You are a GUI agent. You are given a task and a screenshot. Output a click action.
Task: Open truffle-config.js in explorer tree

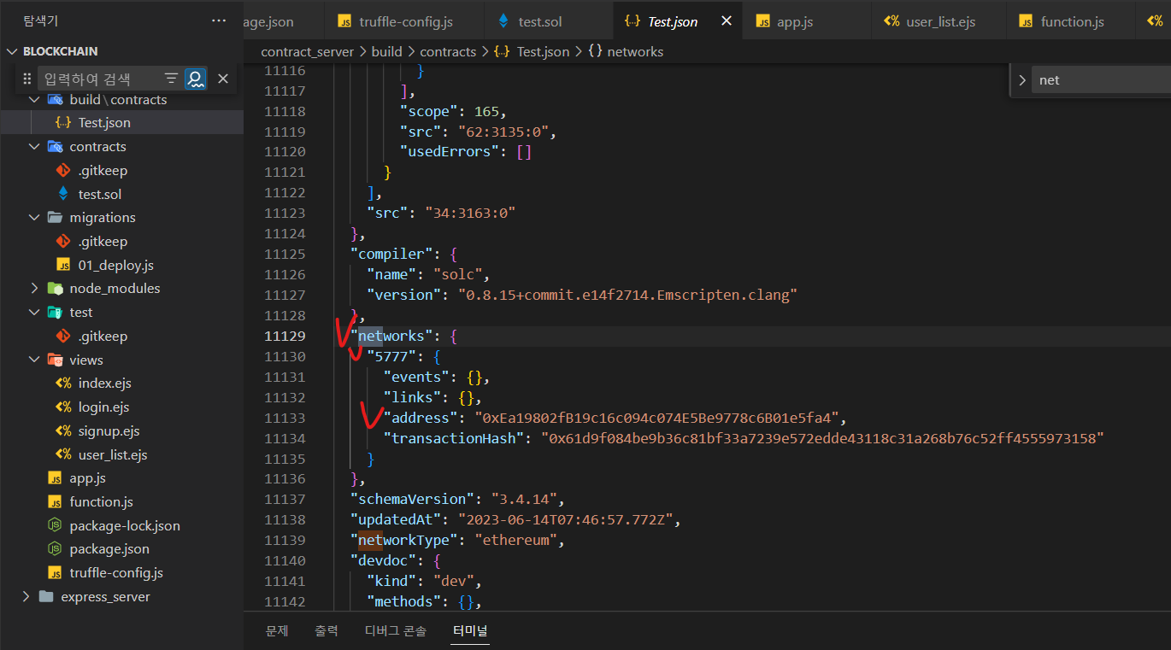click(116, 573)
